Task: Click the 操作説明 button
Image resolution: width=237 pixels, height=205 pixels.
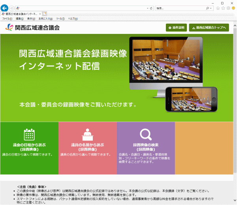Action: 176,28
